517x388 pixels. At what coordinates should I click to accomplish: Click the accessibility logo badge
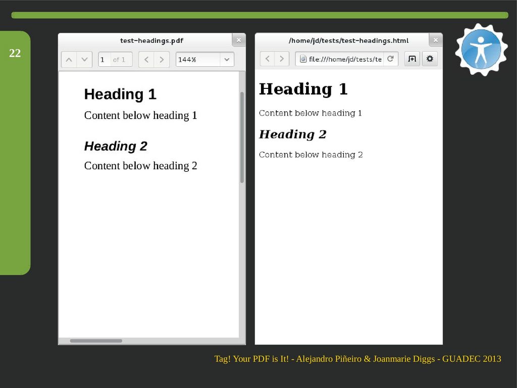[x=481, y=50]
